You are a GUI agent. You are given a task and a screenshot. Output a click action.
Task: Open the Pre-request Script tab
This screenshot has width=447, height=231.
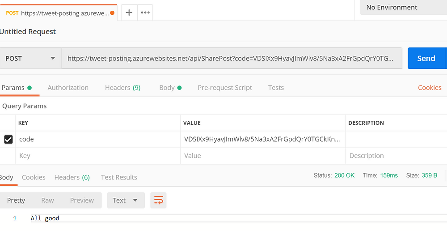(x=225, y=88)
